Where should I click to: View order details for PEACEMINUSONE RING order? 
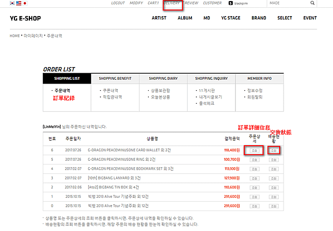[x=254, y=160]
